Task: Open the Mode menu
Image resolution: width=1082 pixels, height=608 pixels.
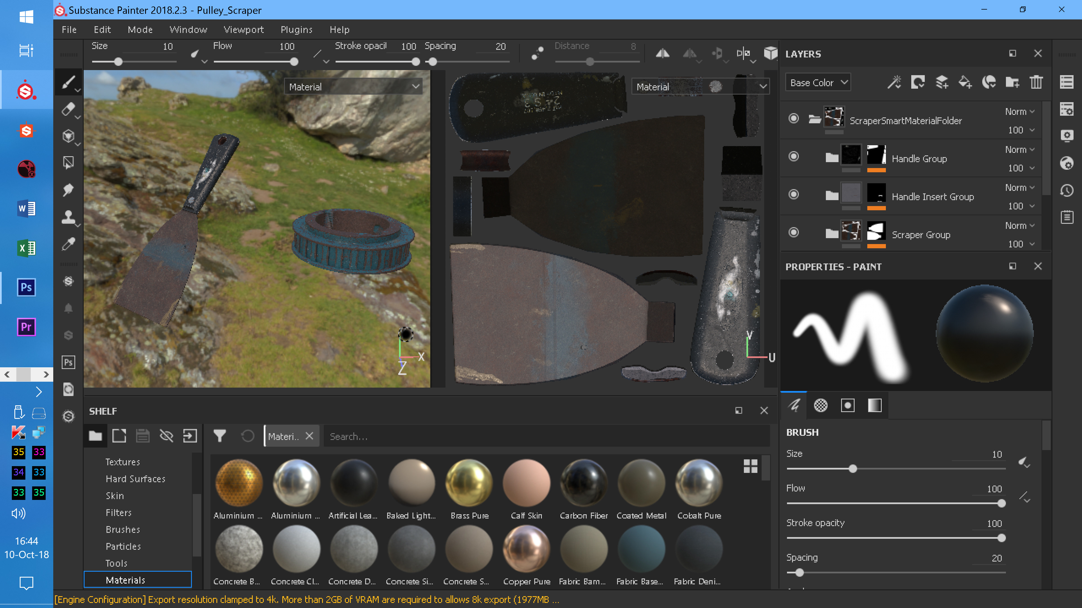Action: [x=140, y=30]
